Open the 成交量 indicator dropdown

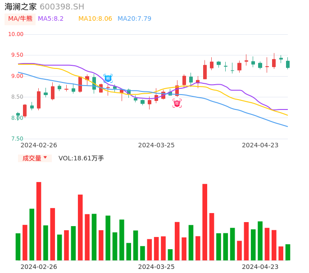[x=35, y=158]
